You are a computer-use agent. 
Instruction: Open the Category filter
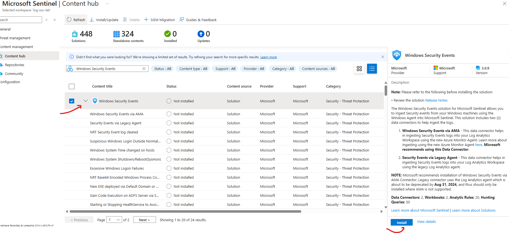(283, 69)
